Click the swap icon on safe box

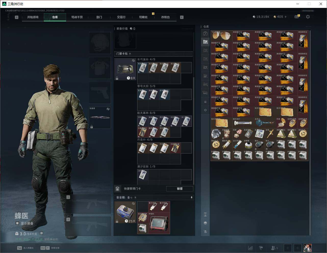pyautogui.click(x=133, y=204)
